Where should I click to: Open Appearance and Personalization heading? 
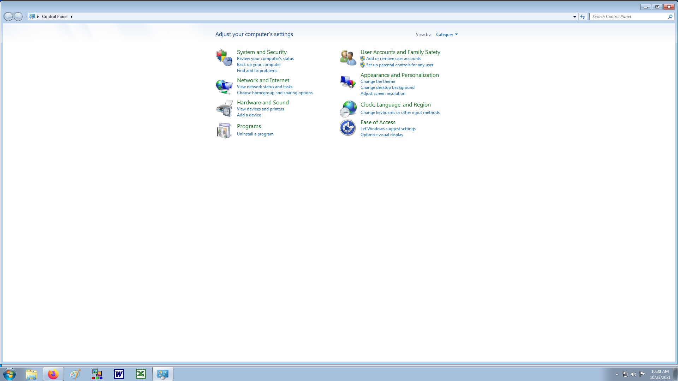(400, 75)
